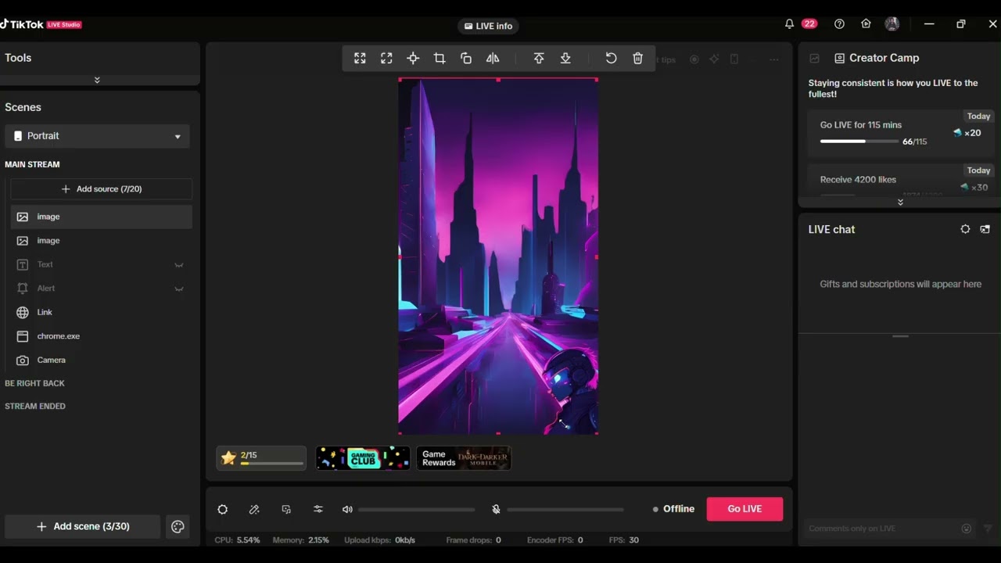
Task: Select the STREAM ENDED scene
Action: pyautogui.click(x=35, y=406)
